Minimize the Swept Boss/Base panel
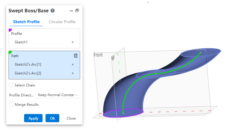This screenshot has width=234, height=131. coord(71,11)
